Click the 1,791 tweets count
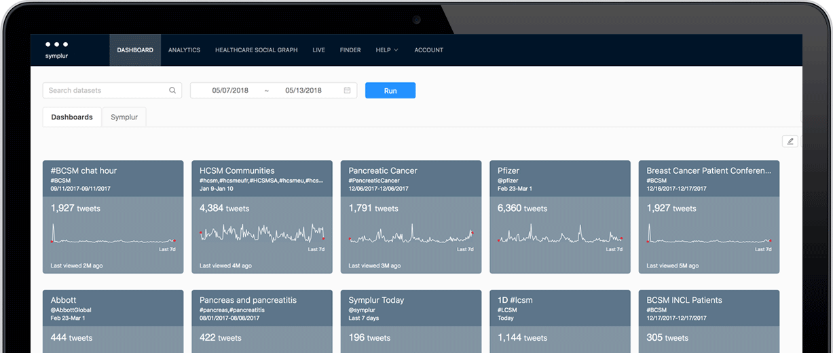The width and height of the screenshot is (833, 353). [373, 208]
